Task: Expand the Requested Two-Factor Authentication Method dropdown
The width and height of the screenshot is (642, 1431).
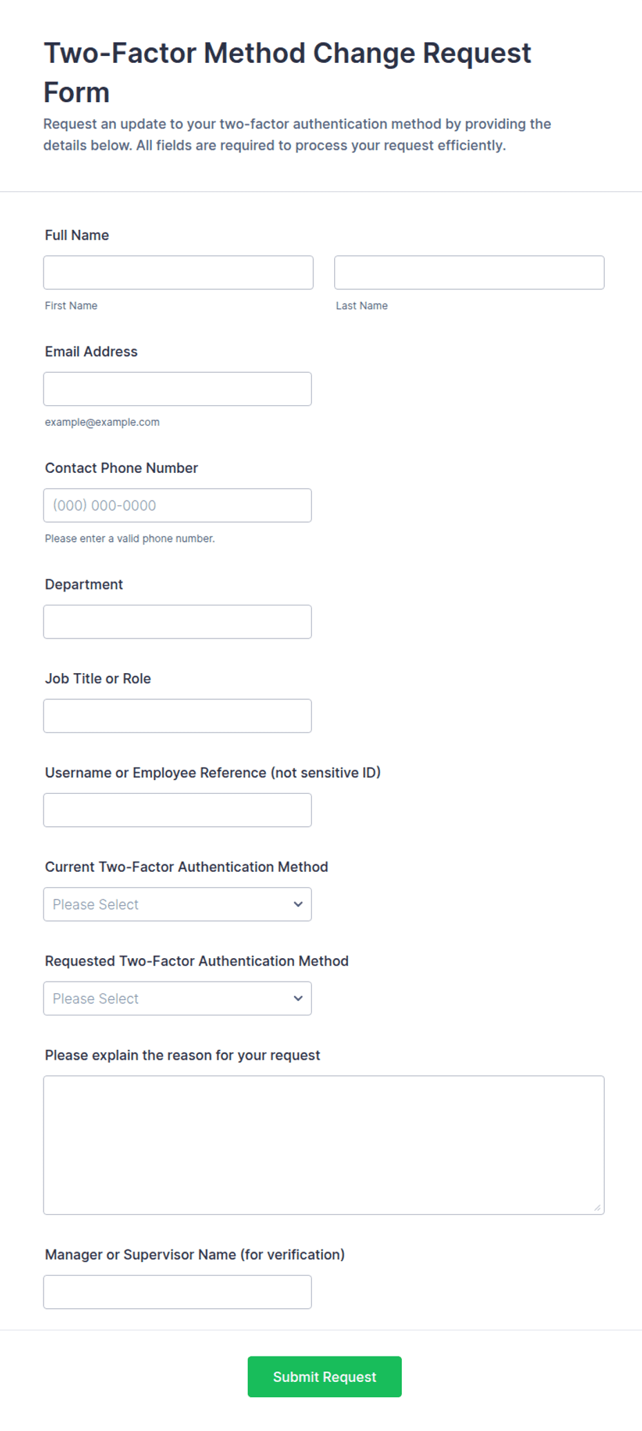Action: (x=177, y=999)
